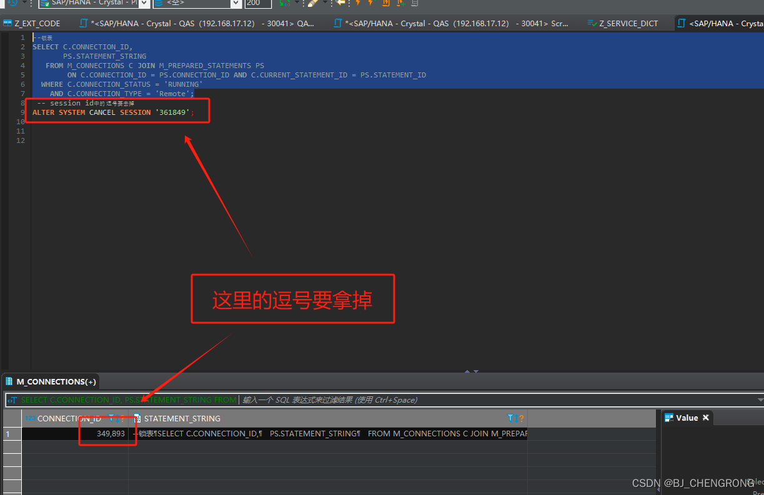Click the CONNECTION_ID column header
Viewport: 764px width, 495px height.
point(69,419)
